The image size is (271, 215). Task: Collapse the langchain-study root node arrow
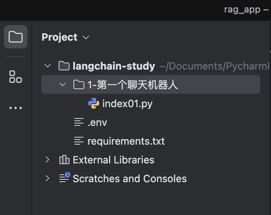(48, 66)
